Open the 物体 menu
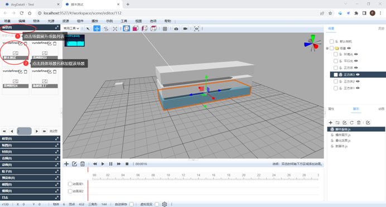386x207 pixels. point(36,21)
